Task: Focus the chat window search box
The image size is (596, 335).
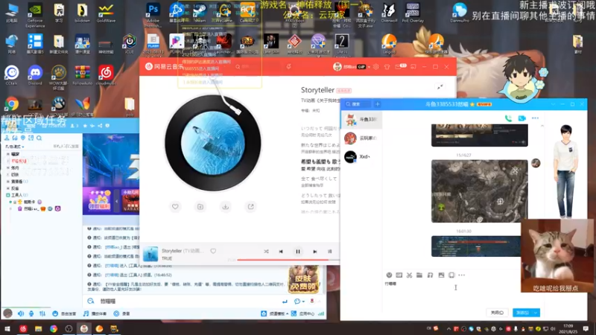Action: (358, 104)
